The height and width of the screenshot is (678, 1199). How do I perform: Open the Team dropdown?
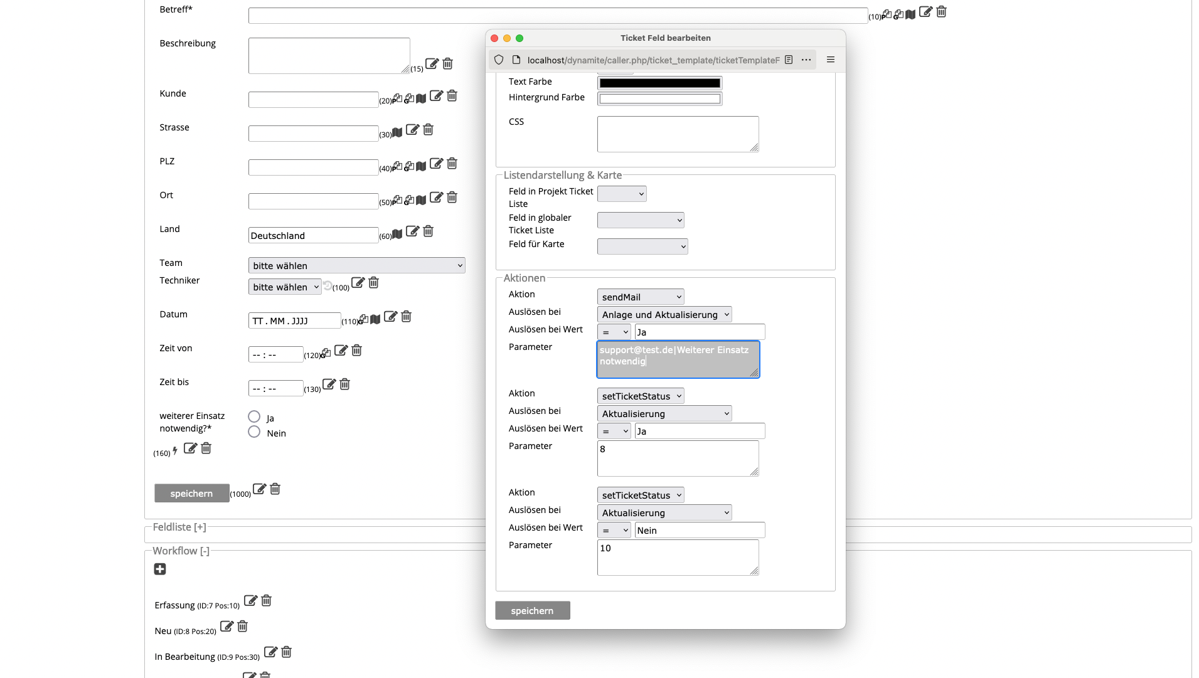(x=356, y=265)
